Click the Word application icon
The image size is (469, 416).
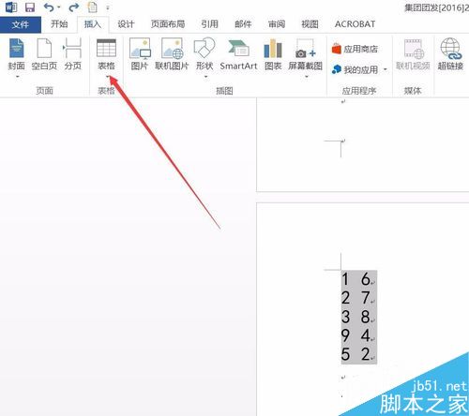click(11, 7)
